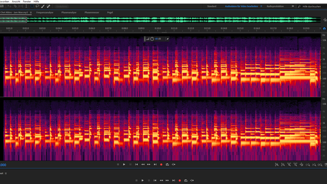Image resolution: width=327 pixels, height=184 pixels.
Task: Open the Chet Atkins file panel menu
Action: [x=31, y=12]
